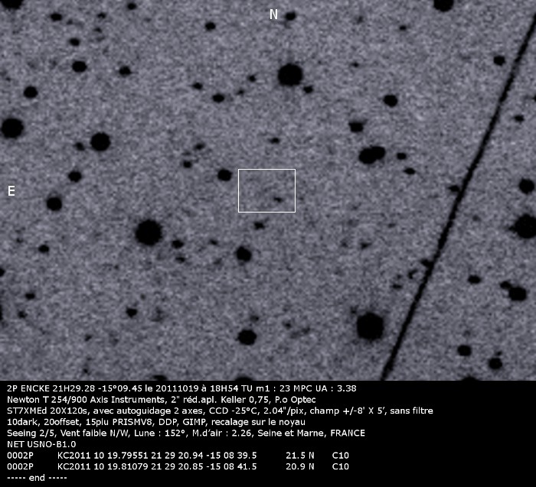Click the "E" east orientation label

11,191
